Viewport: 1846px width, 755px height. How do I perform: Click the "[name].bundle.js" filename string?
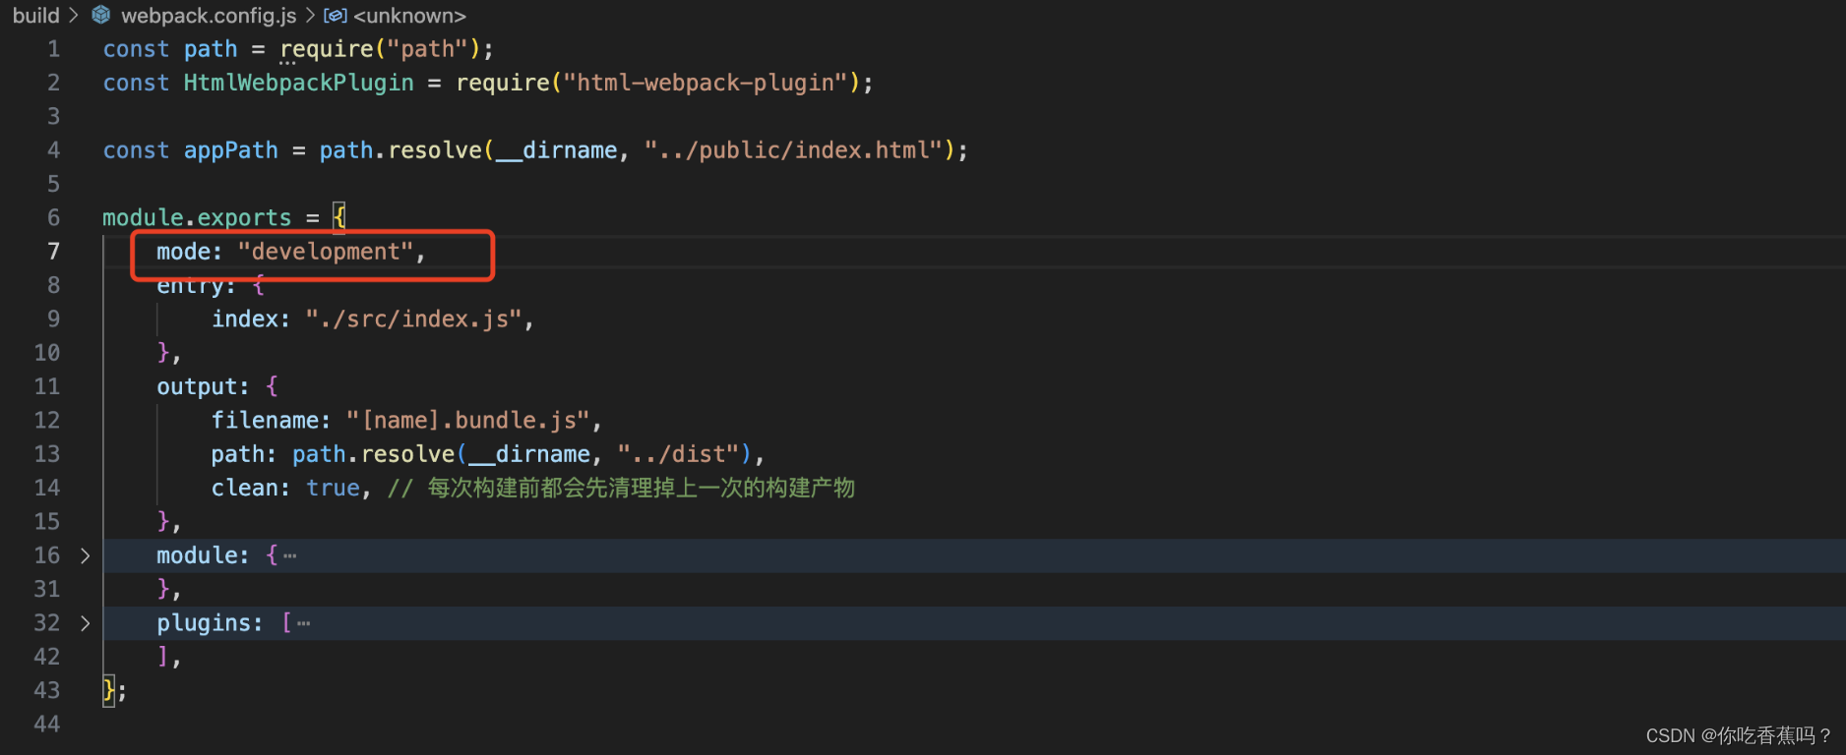click(x=467, y=421)
